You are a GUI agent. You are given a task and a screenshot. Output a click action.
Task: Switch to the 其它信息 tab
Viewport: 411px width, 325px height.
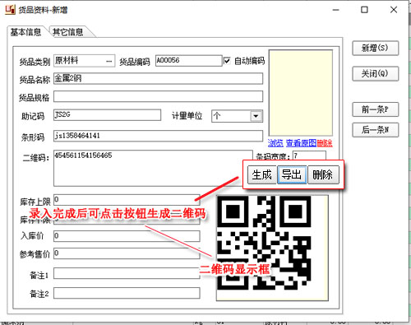tap(68, 32)
